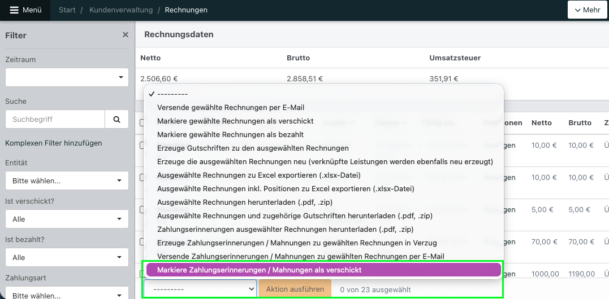This screenshot has height=299, width=609.
Task: Open the Ist bezahlt? dropdown
Action: click(67, 257)
